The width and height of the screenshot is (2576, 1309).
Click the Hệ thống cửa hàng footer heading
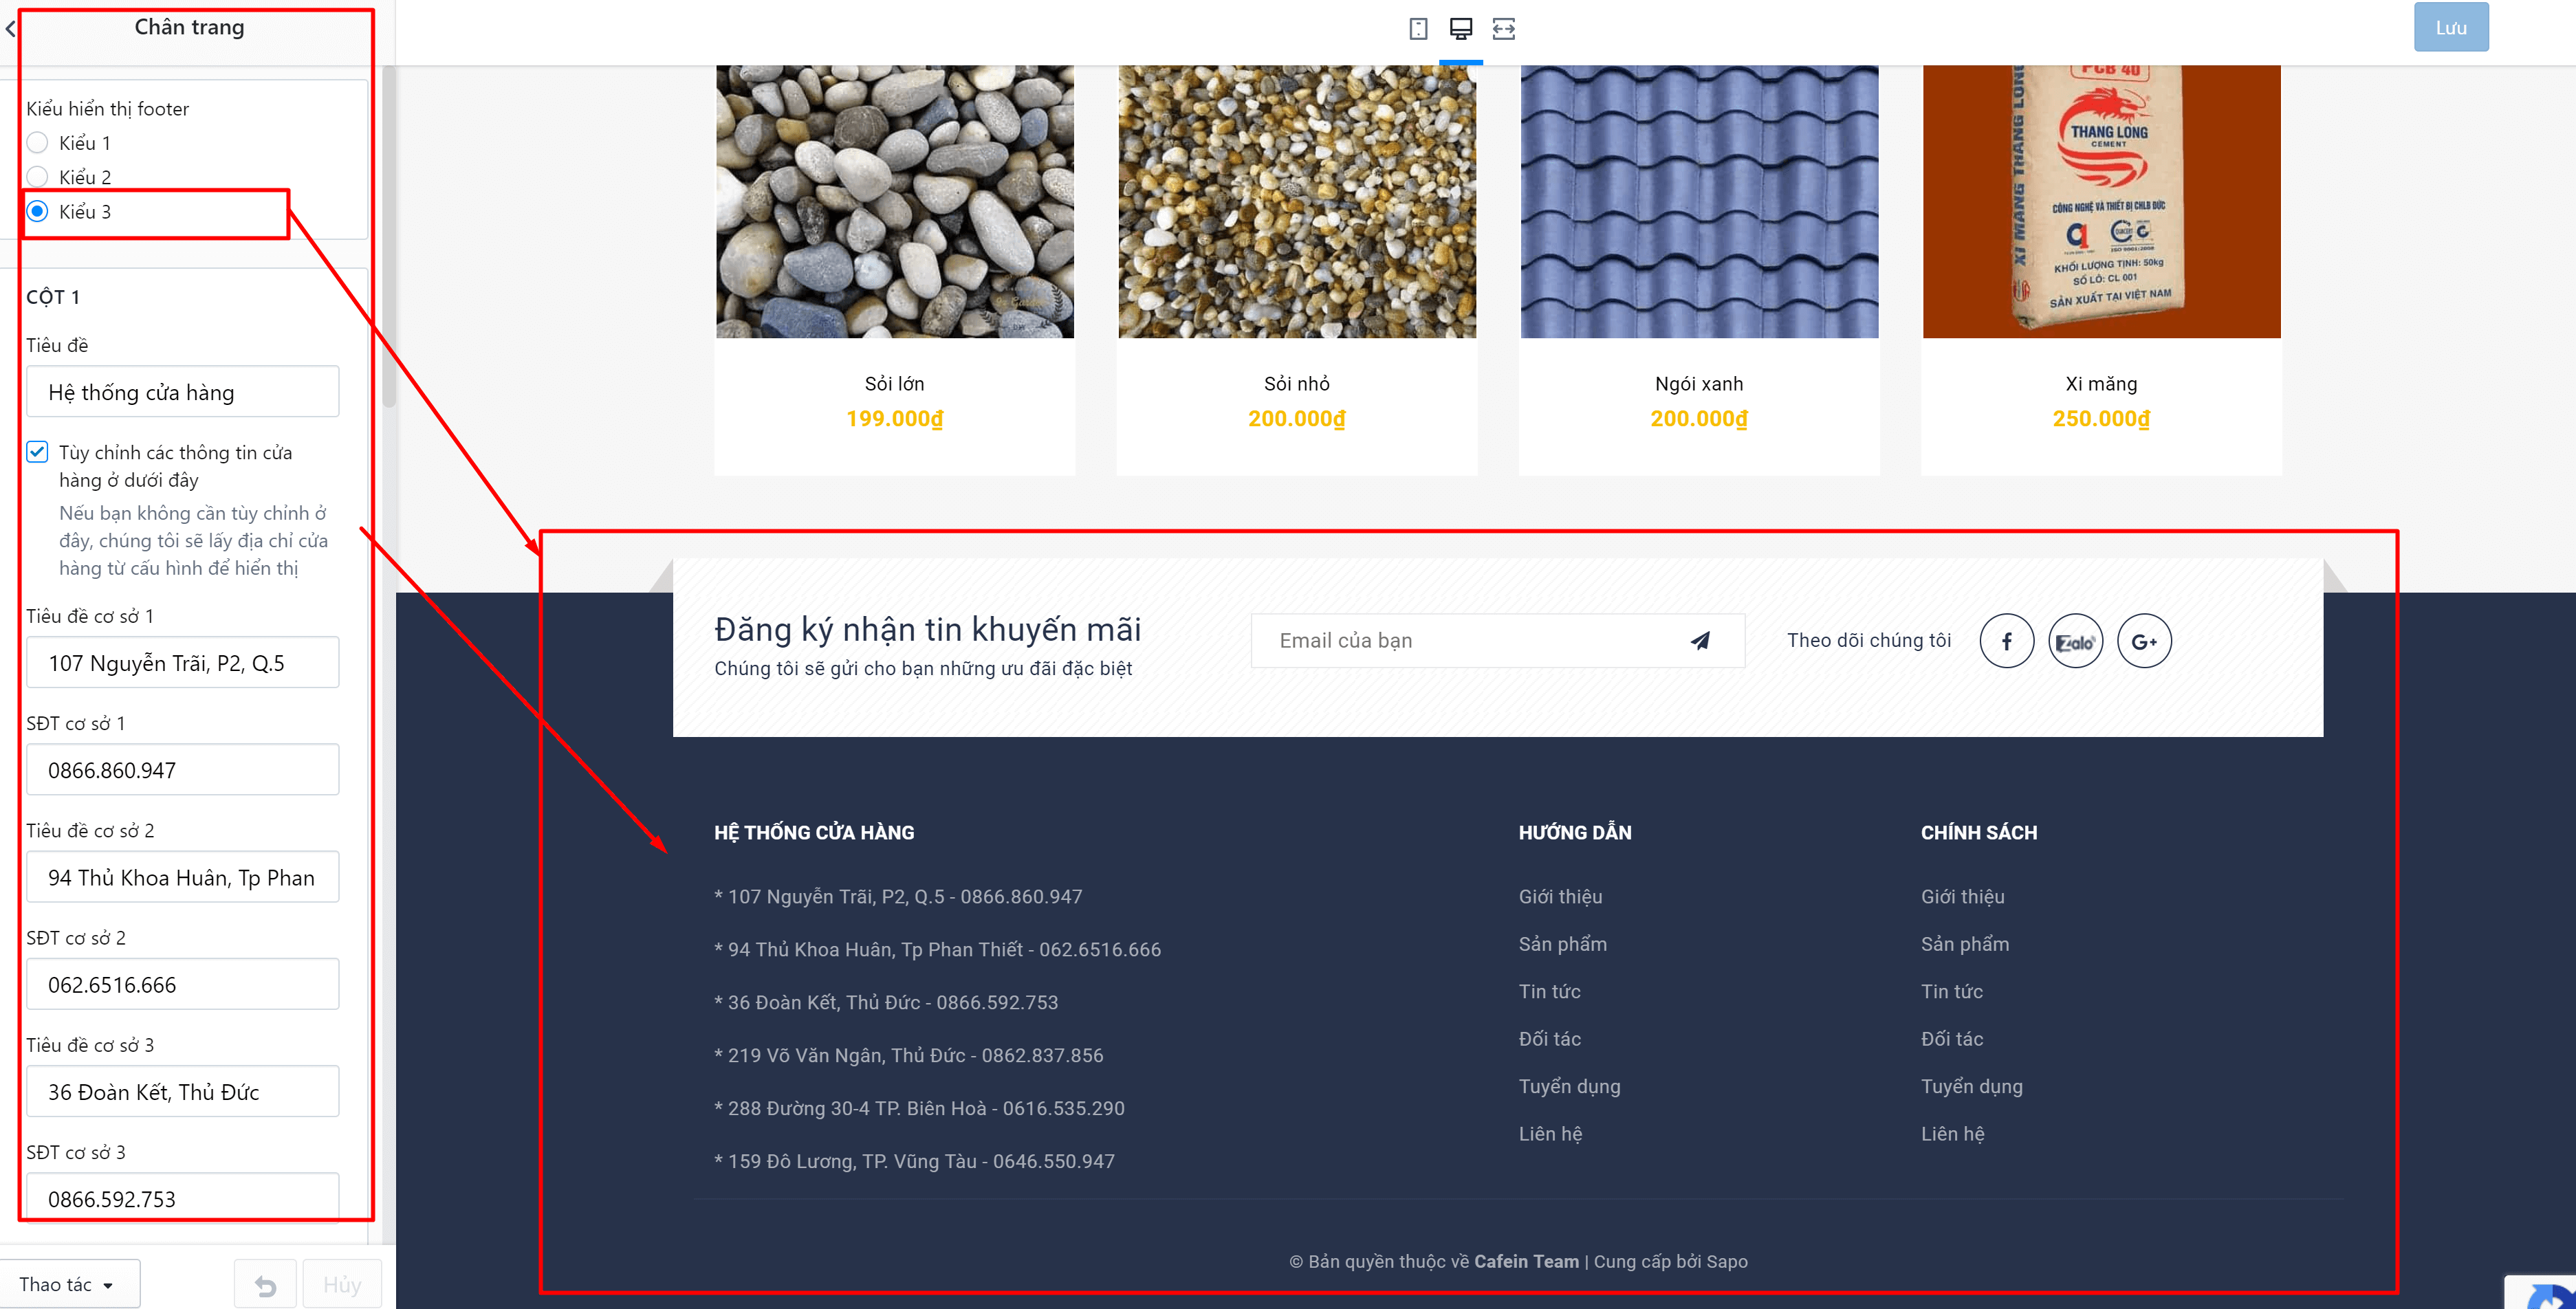pos(814,833)
